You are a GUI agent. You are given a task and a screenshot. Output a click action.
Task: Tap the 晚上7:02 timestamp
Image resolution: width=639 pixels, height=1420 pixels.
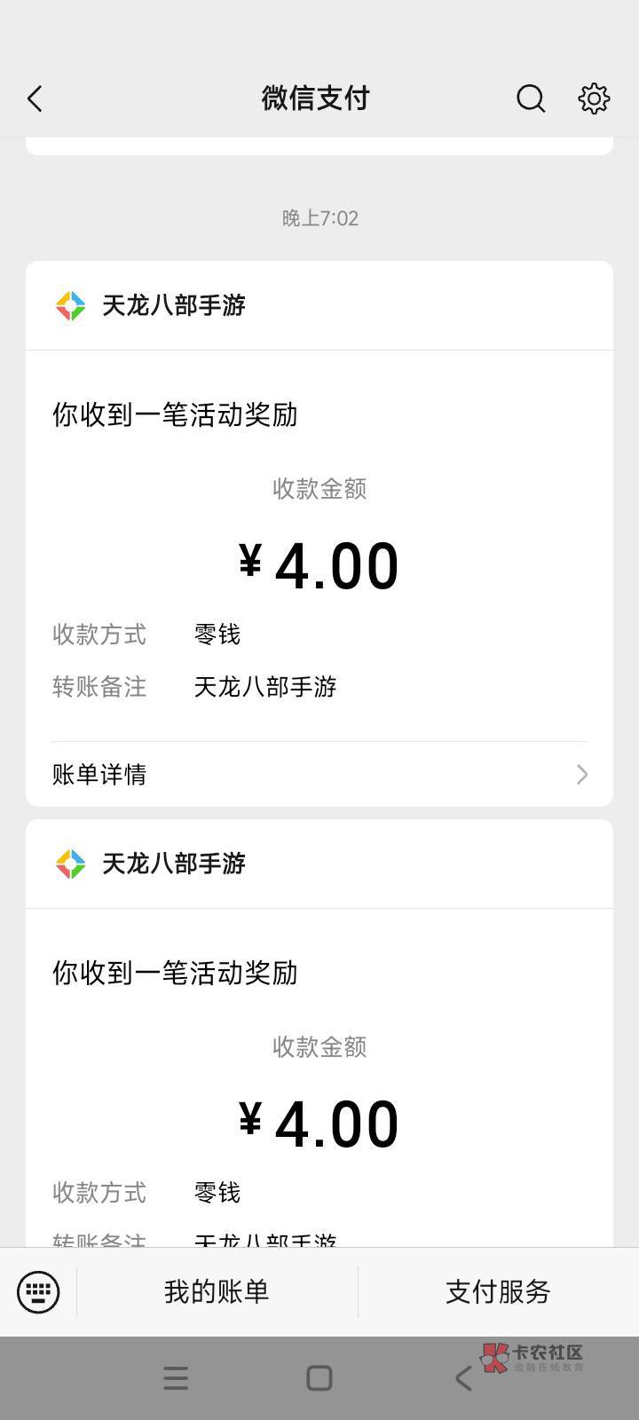319,218
